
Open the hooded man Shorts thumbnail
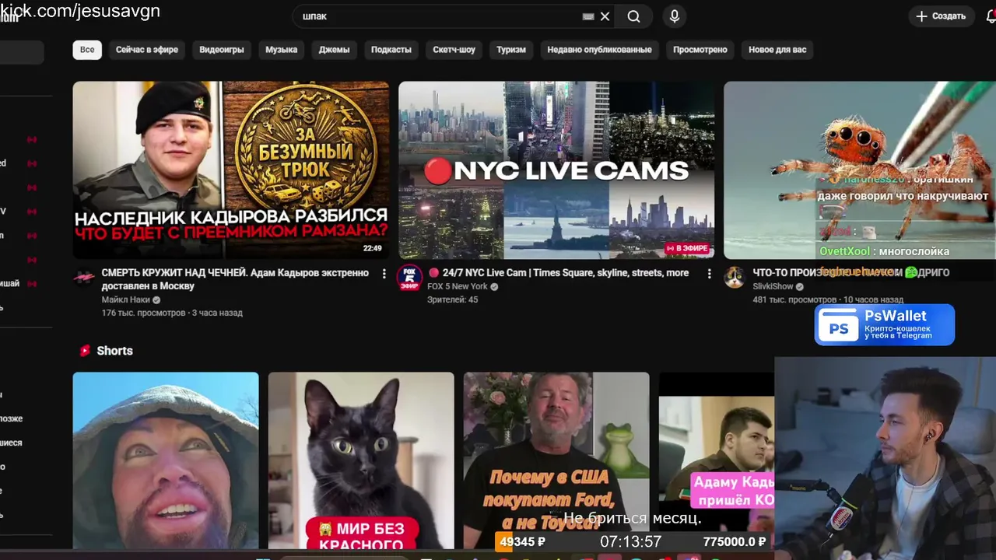[166, 460]
